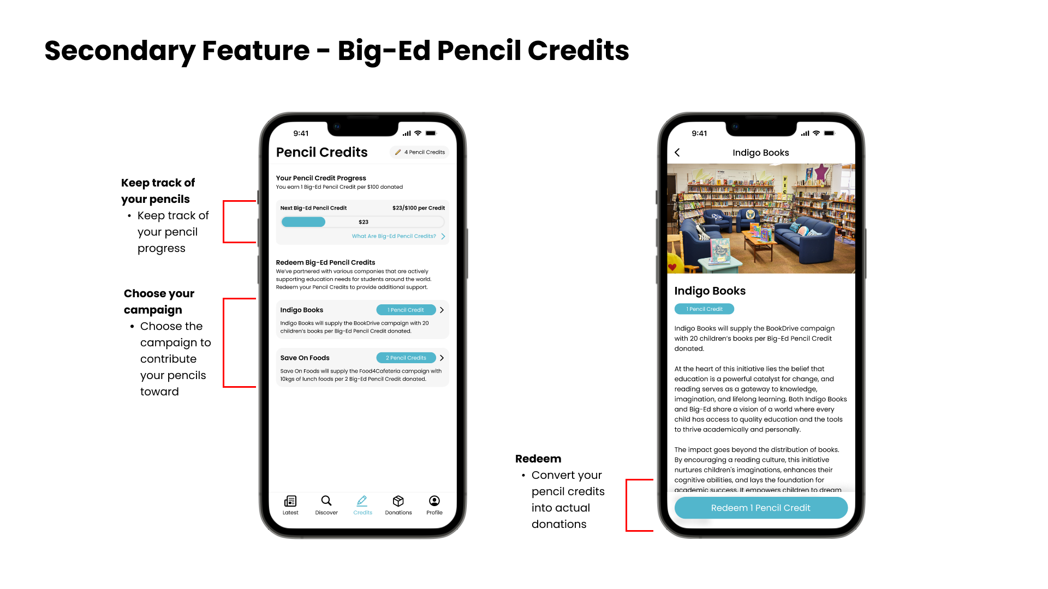
Task: Select the Profile tab icon
Action: click(x=434, y=501)
